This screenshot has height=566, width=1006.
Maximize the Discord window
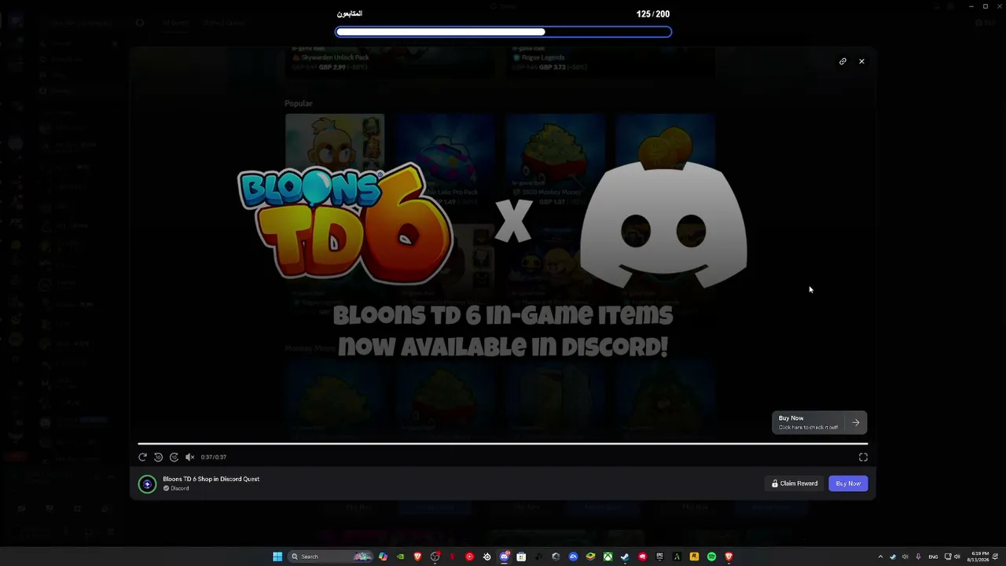coord(986,6)
